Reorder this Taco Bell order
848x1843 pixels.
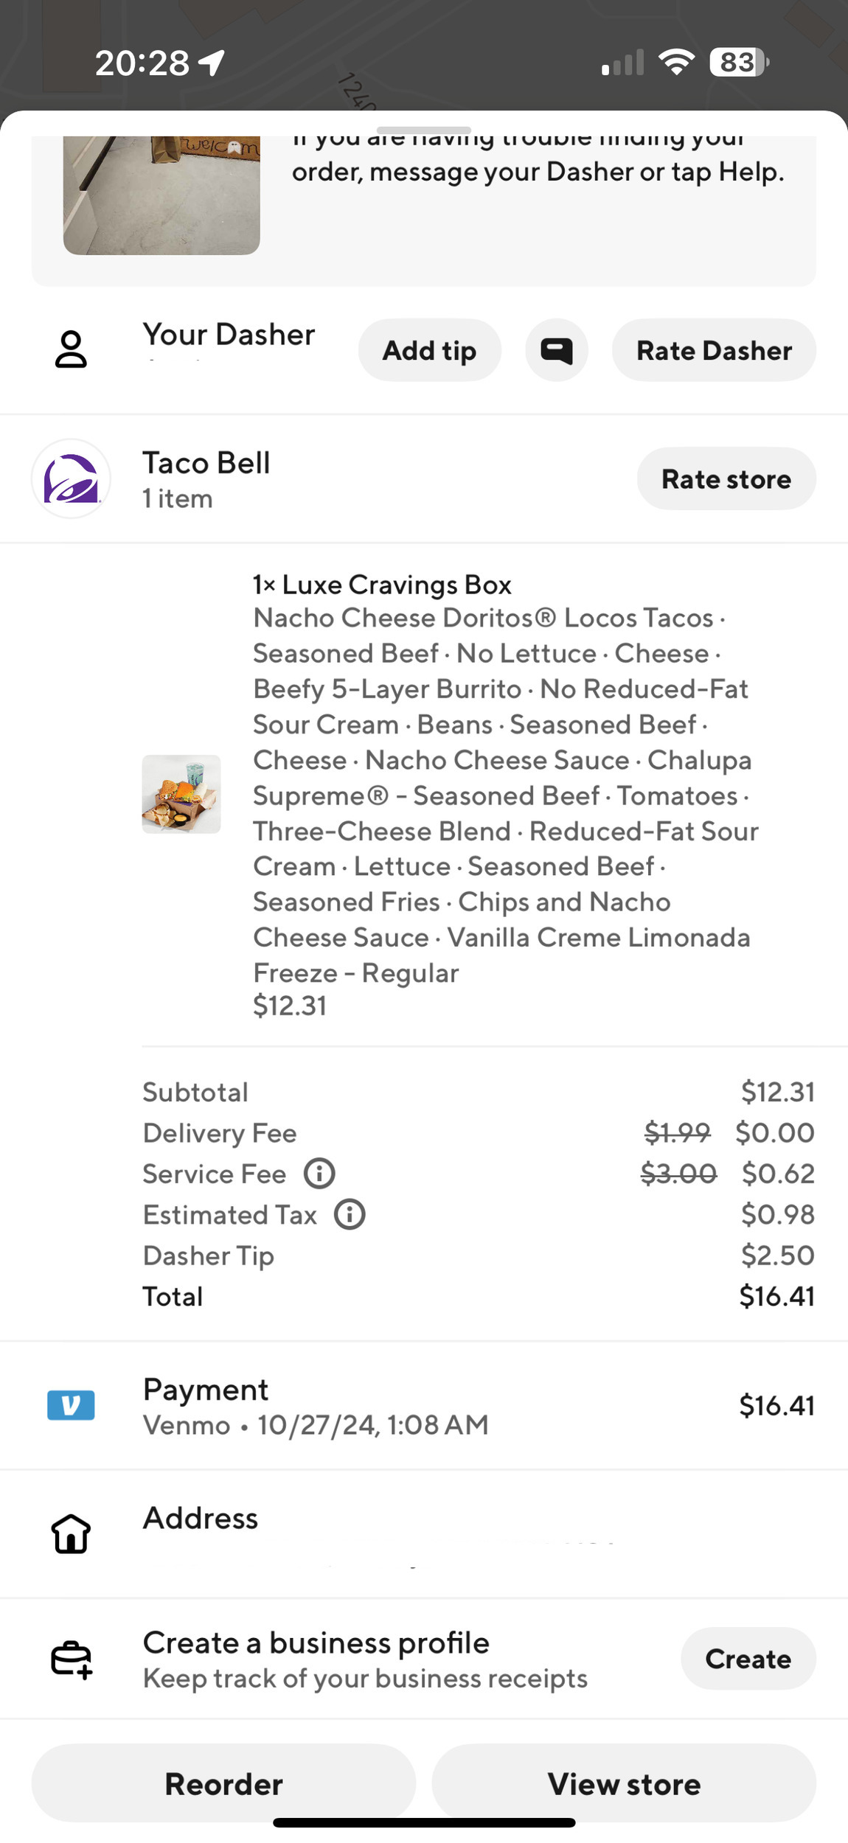coord(223,1784)
